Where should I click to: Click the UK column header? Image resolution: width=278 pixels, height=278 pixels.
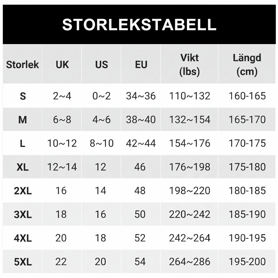[x=62, y=65]
